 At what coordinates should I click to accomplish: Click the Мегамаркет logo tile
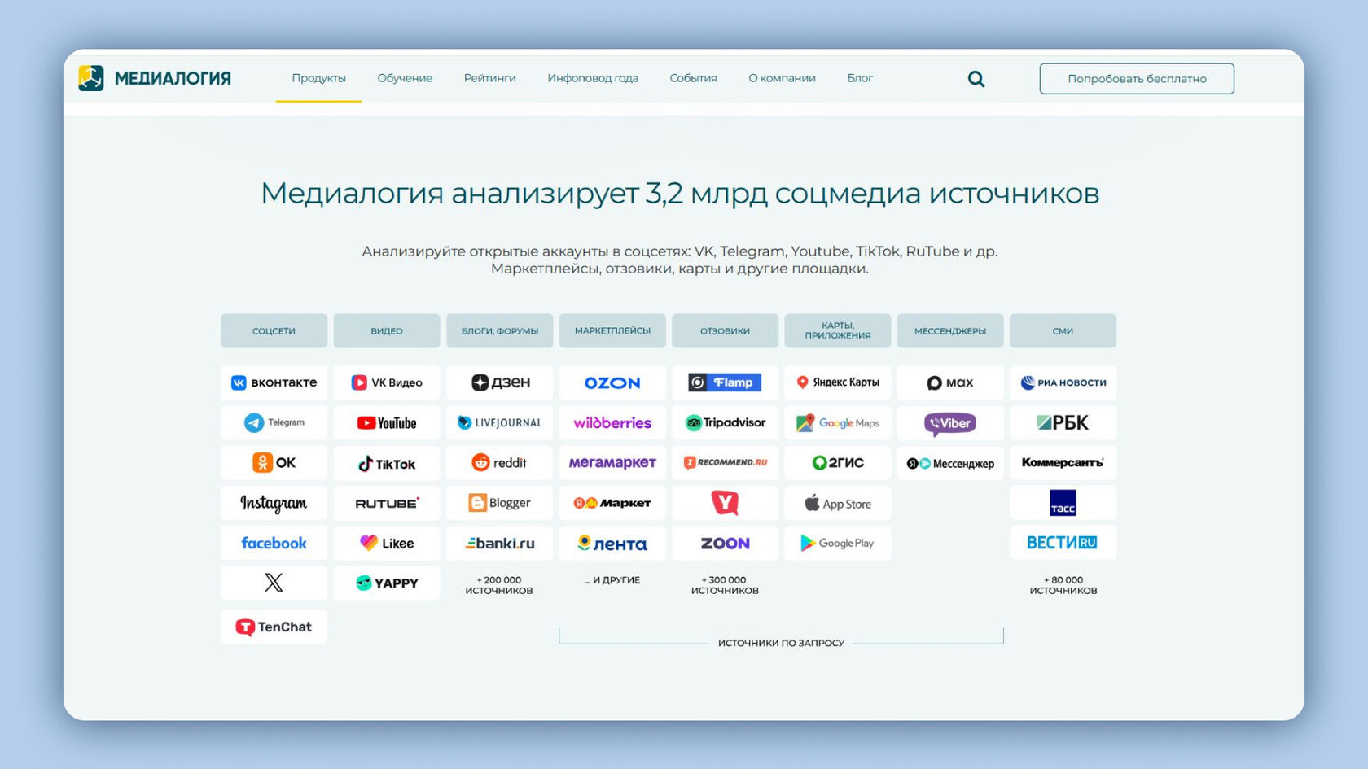[612, 462]
